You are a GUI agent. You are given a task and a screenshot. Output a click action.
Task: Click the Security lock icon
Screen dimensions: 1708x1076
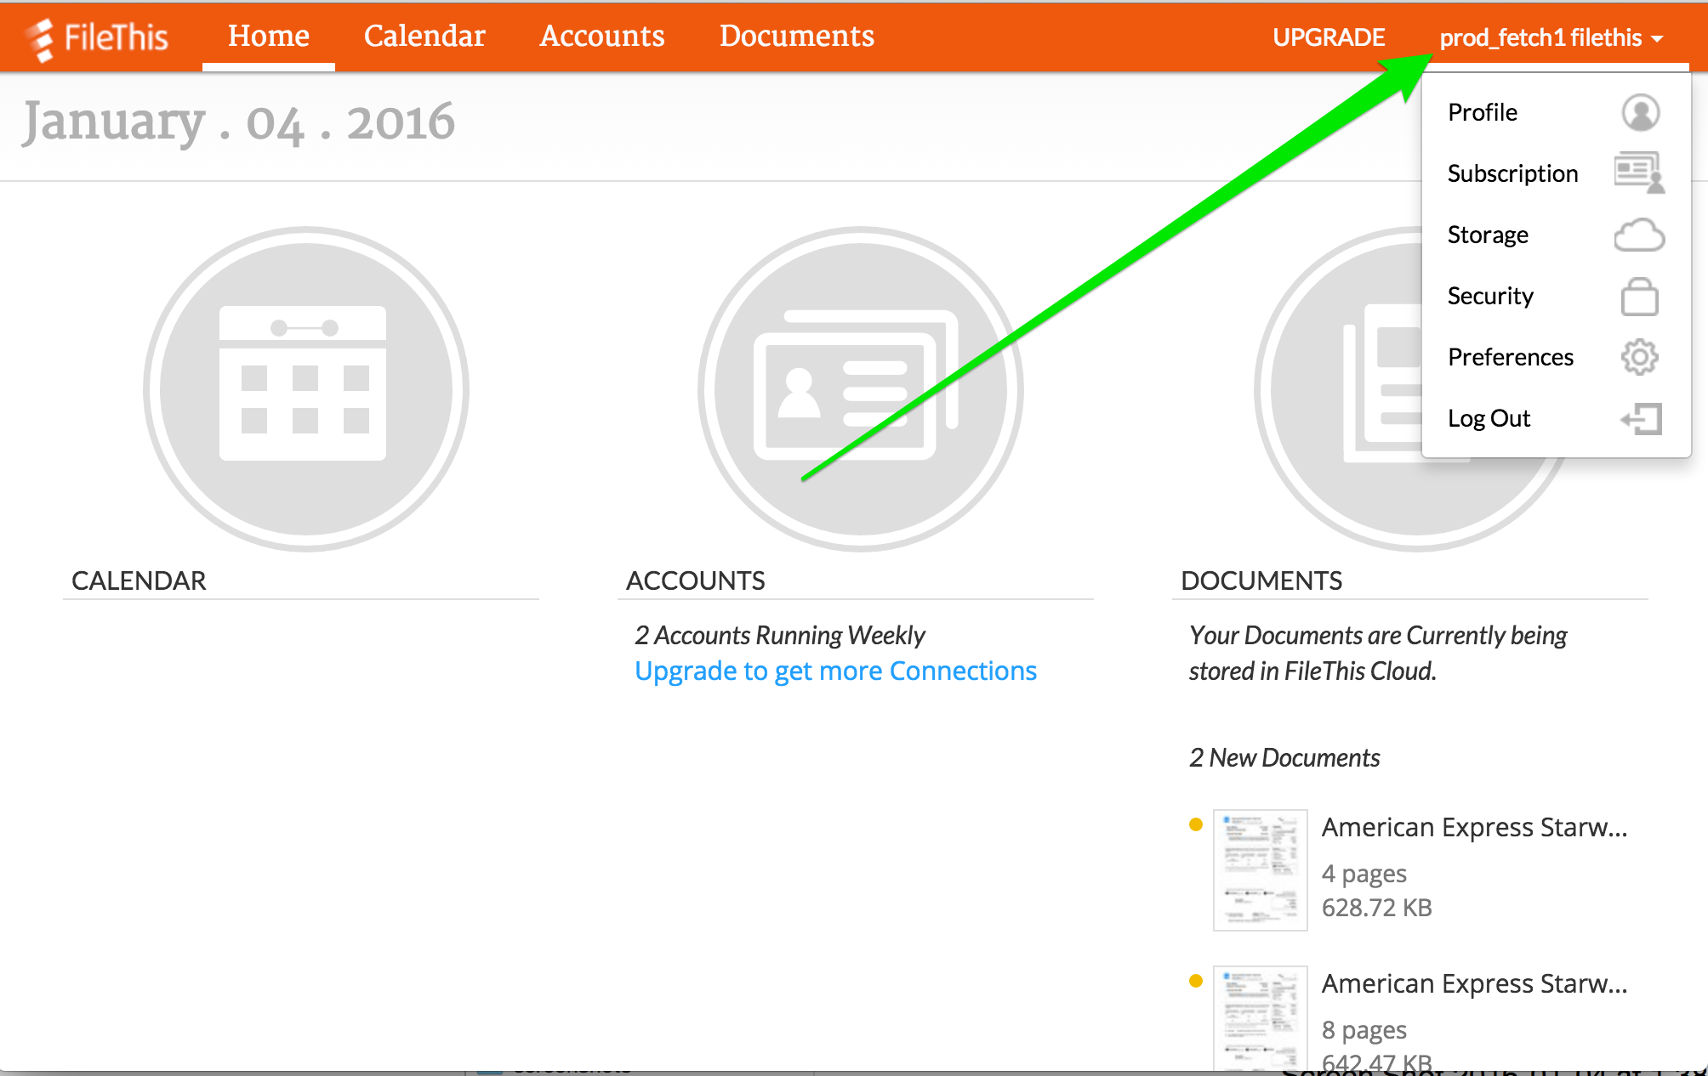[1639, 297]
